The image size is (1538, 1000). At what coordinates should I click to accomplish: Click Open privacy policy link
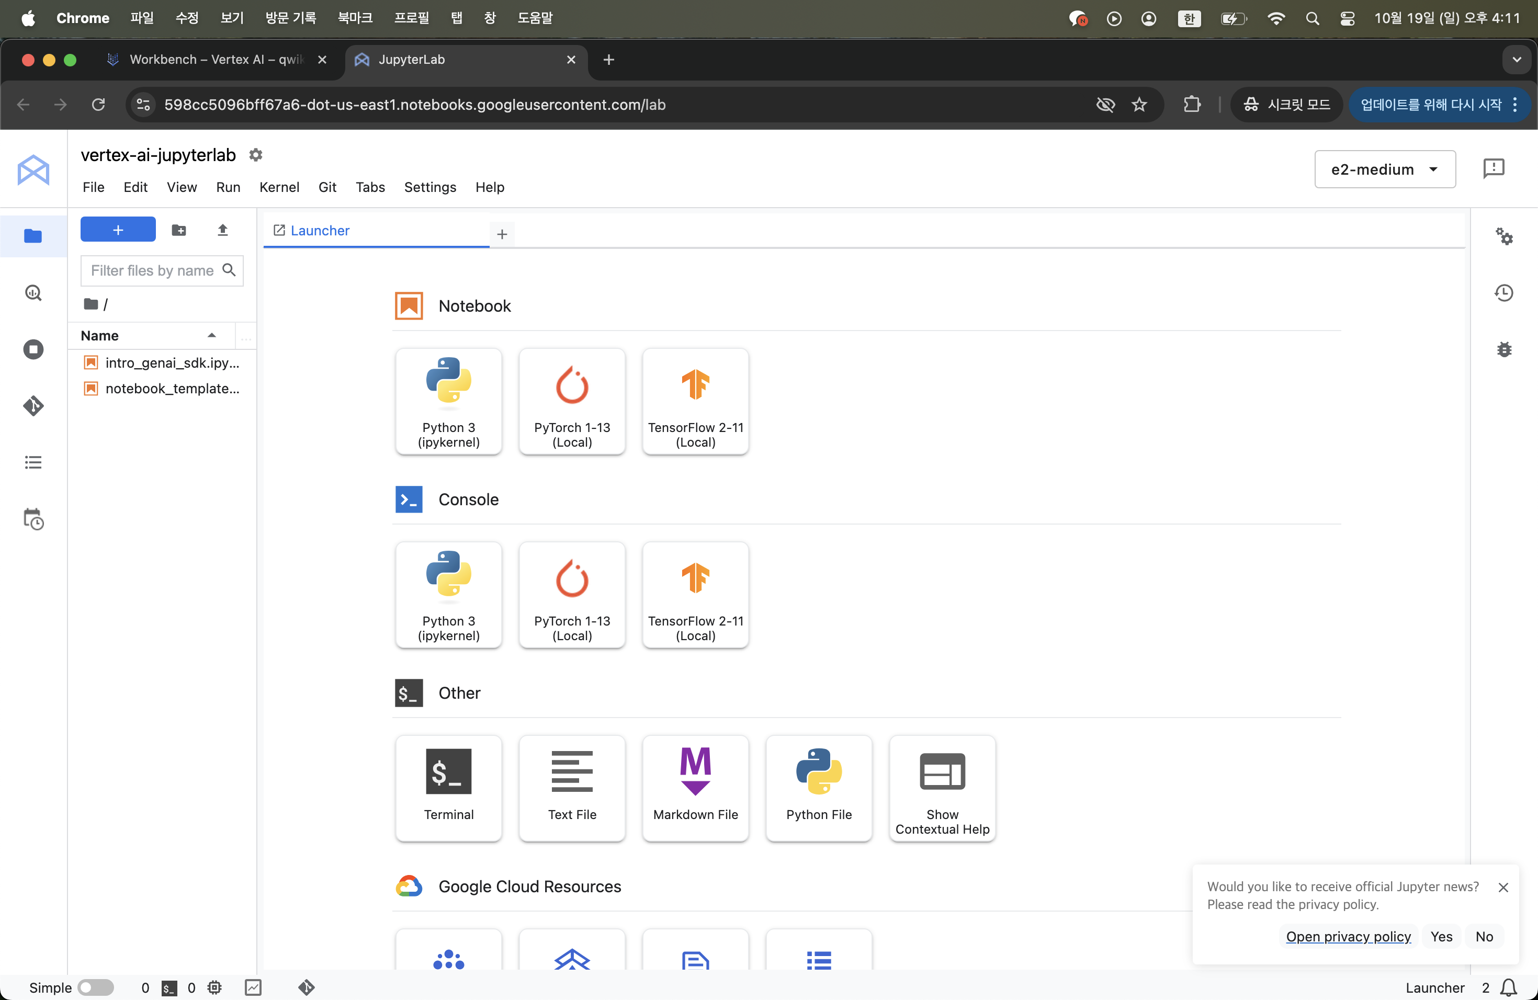[x=1348, y=936]
